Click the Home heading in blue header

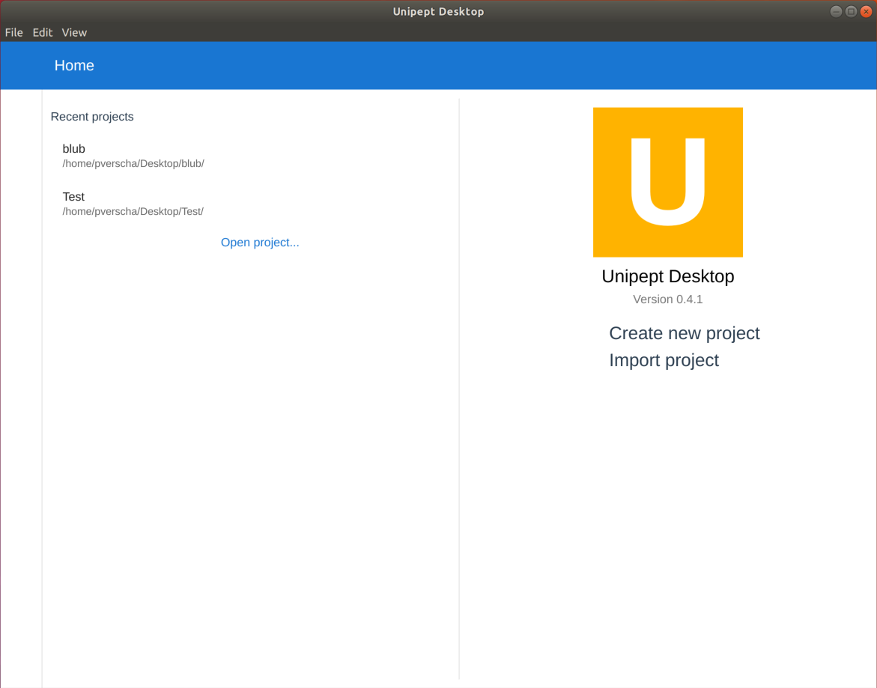(74, 66)
